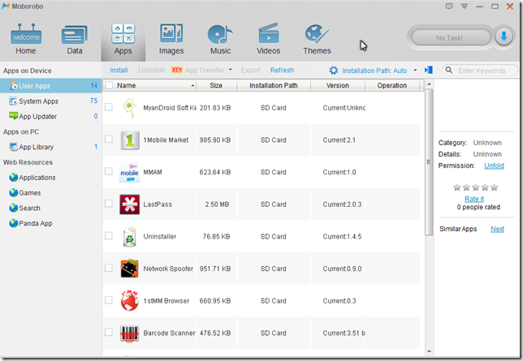This screenshot has height=361, width=523.
Task: Click the MMAM mobile app icon
Action: coord(129,172)
